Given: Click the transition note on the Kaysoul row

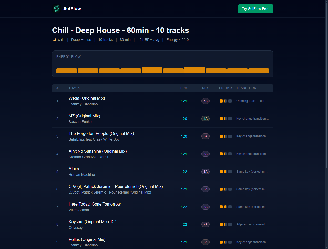Looking at the screenshot, I should click(x=252, y=224).
